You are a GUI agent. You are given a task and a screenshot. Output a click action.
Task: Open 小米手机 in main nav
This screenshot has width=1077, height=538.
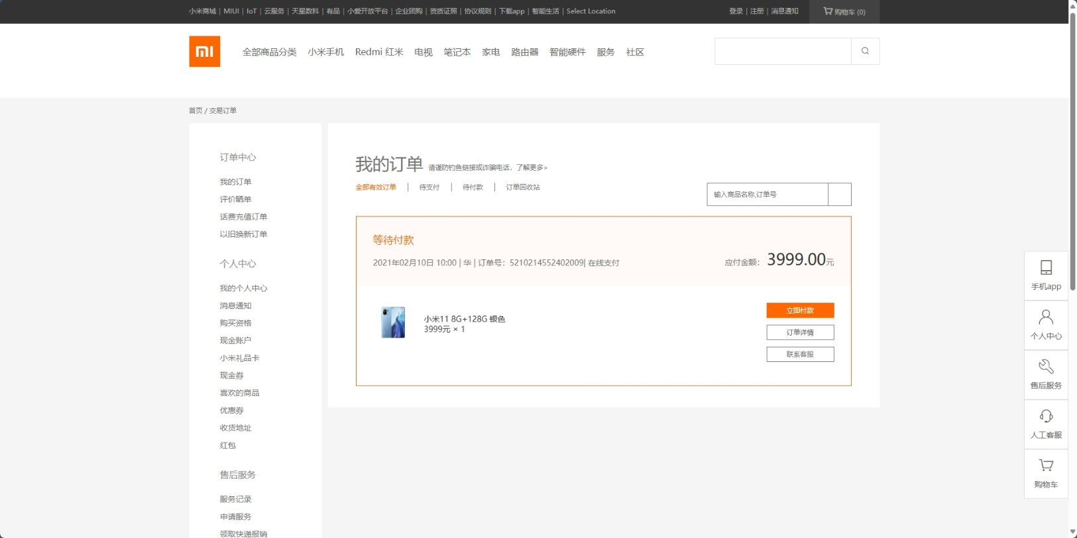coord(326,52)
